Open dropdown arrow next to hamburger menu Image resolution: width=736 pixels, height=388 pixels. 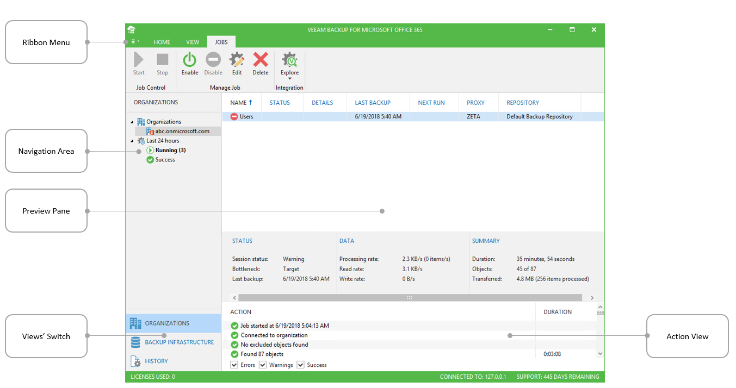138,41
